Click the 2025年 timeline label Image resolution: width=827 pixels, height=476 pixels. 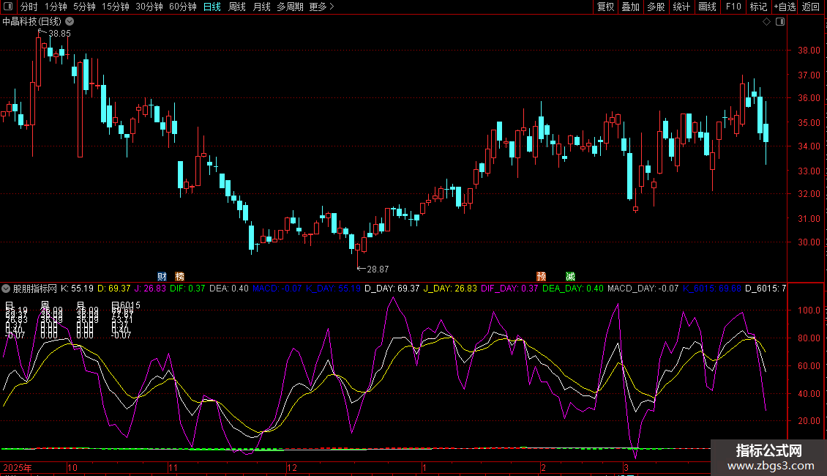18,467
